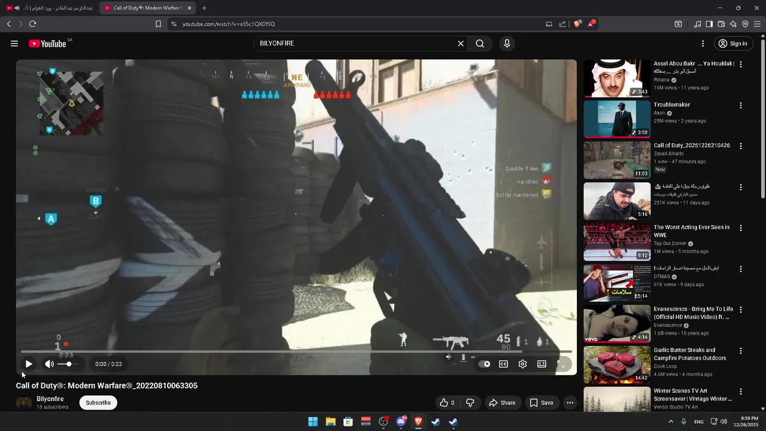The width and height of the screenshot is (766, 431).
Task: Open options for Troublemaker video
Action: point(741,105)
